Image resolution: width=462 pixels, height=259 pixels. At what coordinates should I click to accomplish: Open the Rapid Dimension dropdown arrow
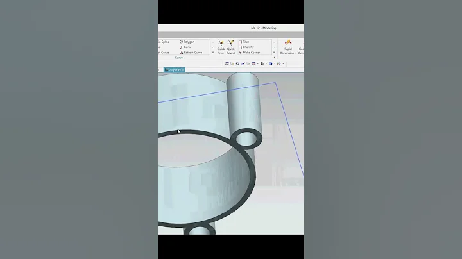pos(295,53)
